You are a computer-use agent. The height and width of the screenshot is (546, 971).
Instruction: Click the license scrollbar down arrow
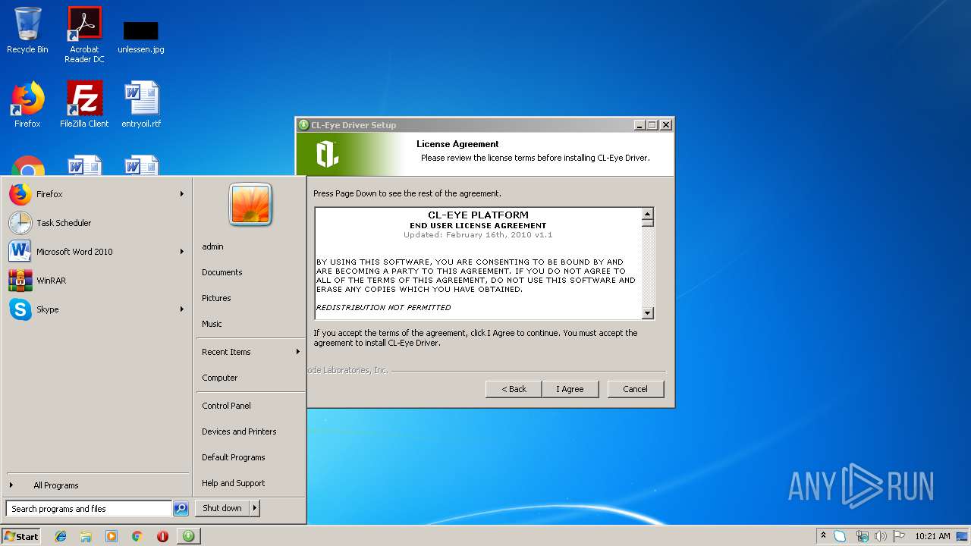[647, 313]
